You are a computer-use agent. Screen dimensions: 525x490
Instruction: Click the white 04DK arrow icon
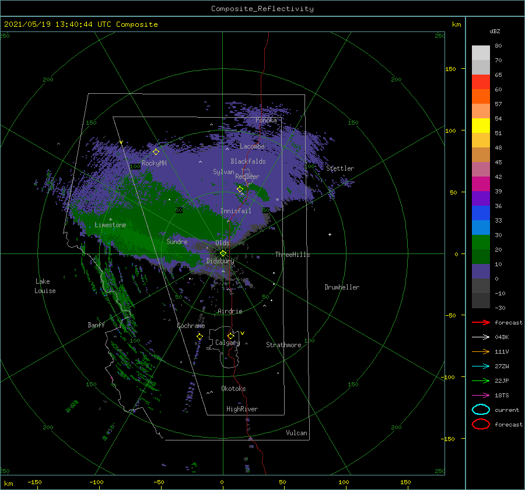click(481, 337)
